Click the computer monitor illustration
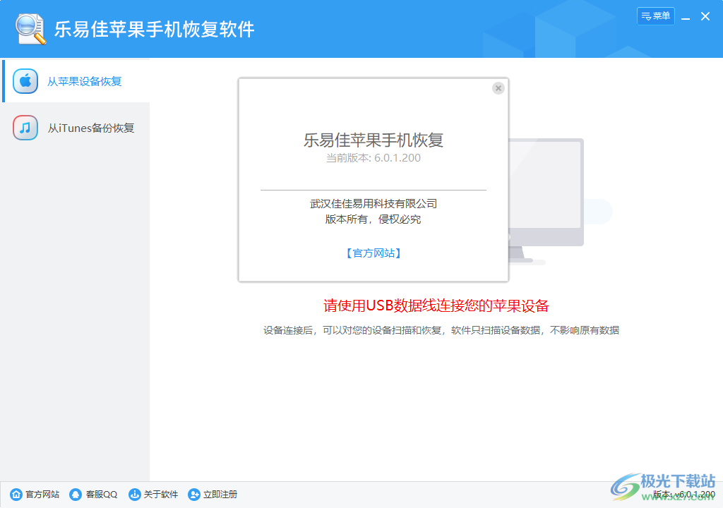Screen dimensions: 723x508 pyautogui.click(x=546, y=200)
